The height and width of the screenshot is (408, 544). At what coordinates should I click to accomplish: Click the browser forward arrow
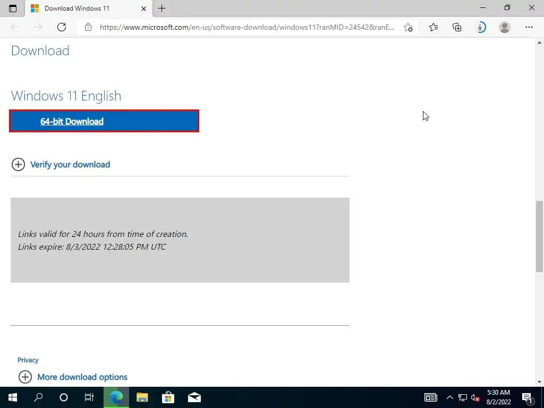[38, 27]
